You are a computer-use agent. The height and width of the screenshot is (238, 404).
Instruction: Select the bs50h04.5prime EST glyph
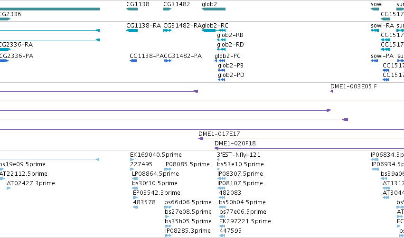[x=222, y=207]
